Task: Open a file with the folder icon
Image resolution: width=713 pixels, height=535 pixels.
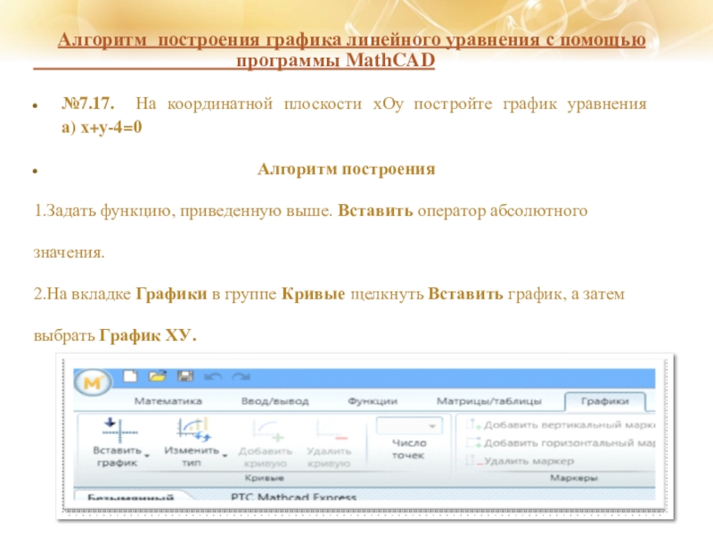Action: coord(158,376)
